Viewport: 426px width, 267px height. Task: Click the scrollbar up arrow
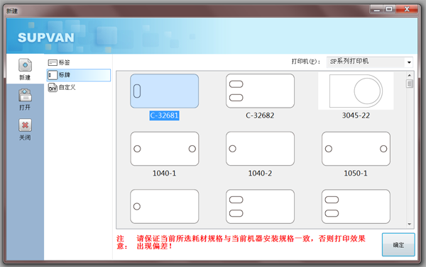coord(410,75)
